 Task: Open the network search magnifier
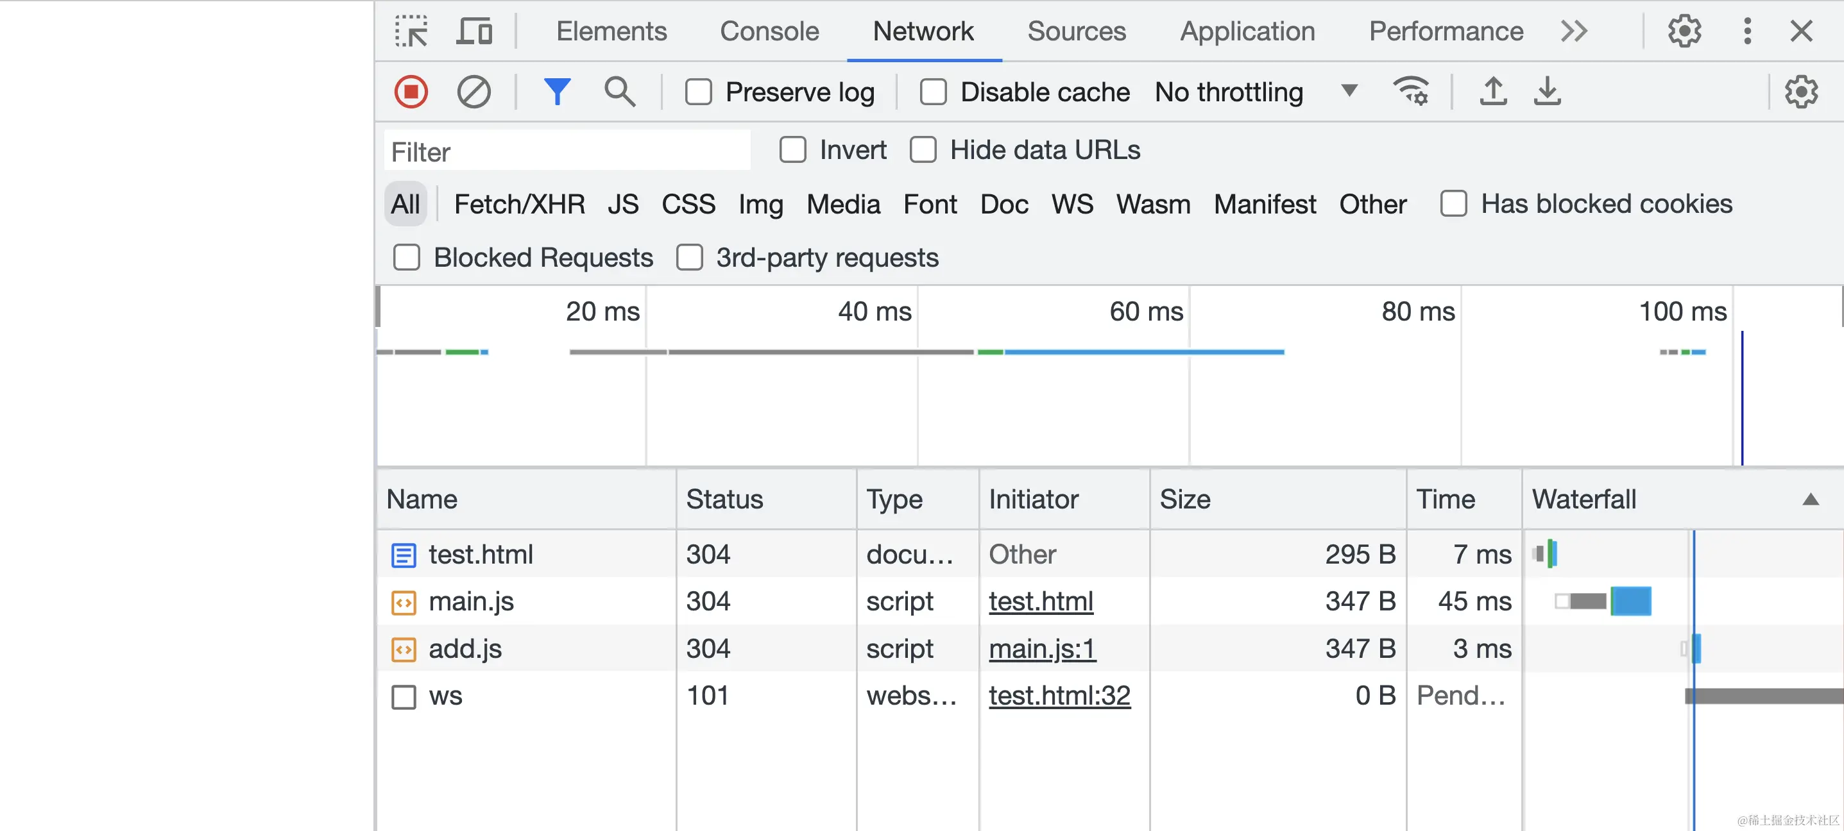pos(619,92)
